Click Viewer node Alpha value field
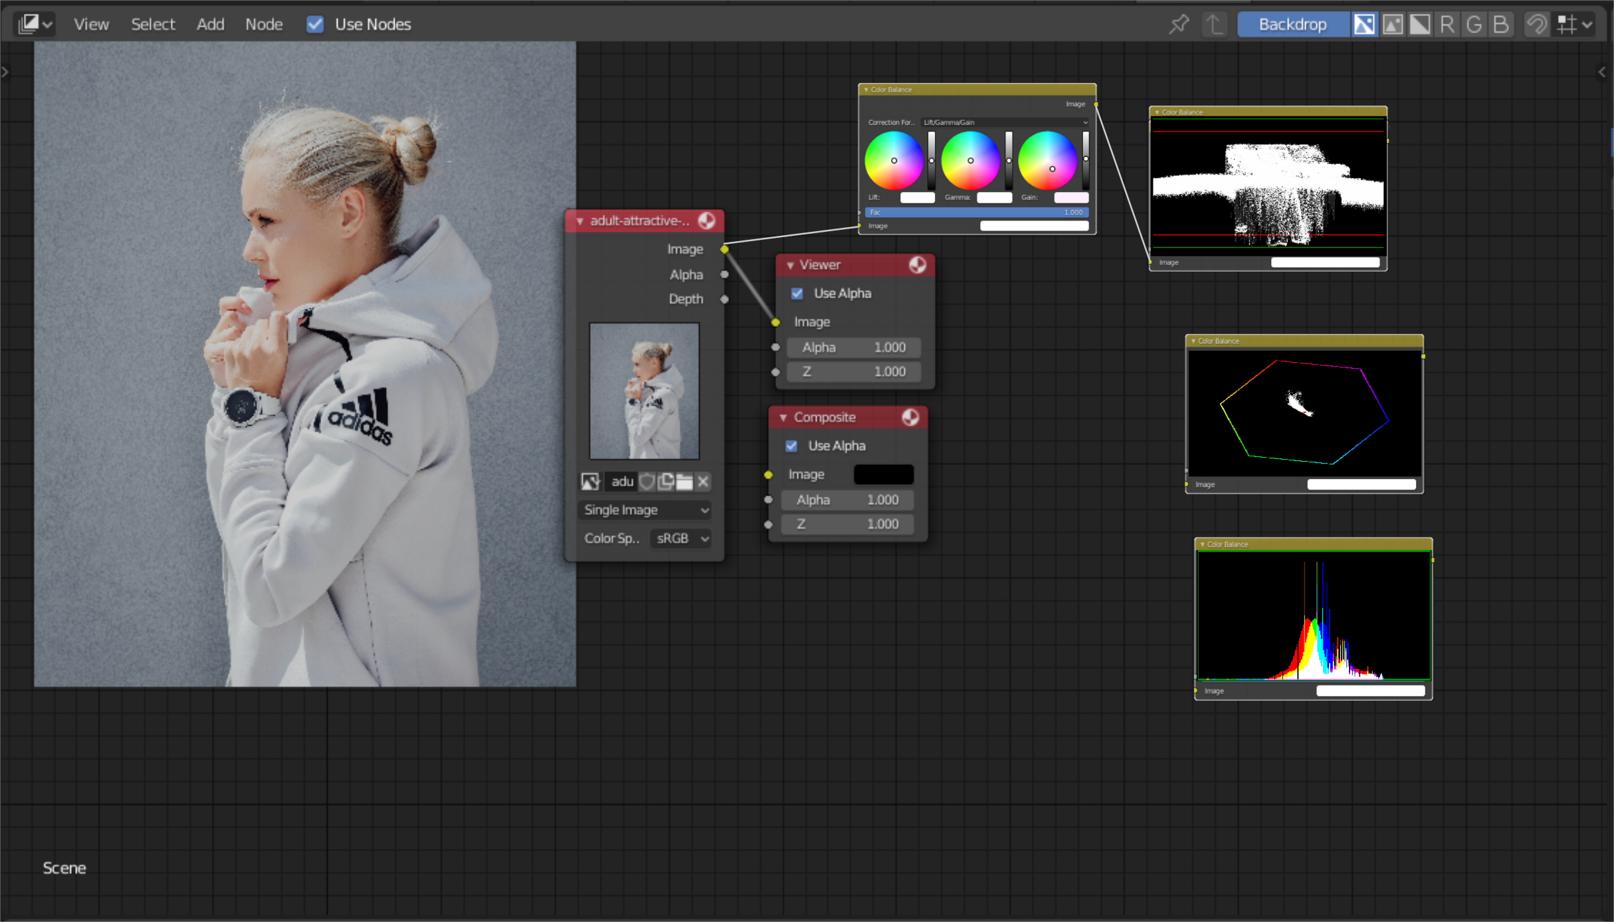The height and width of the screenshot is (922, 1614). click(x=854, y=347)
